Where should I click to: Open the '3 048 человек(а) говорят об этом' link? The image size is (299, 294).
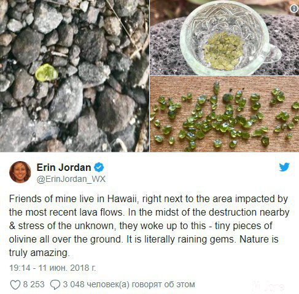(129, 284)
